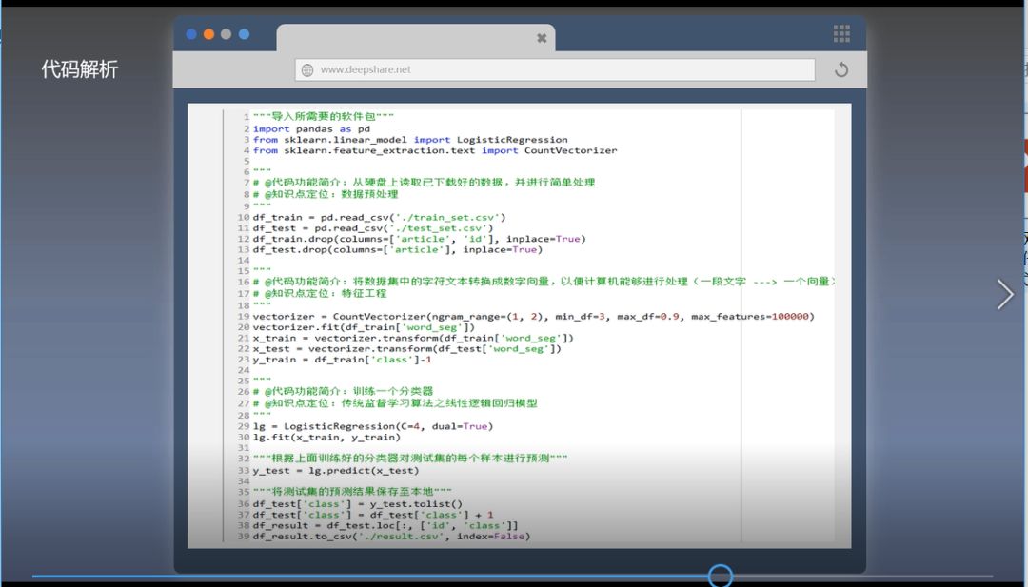The image size is (1028, 587).
Task: Click the orange dot in the browser header
Action: (208, 34)
